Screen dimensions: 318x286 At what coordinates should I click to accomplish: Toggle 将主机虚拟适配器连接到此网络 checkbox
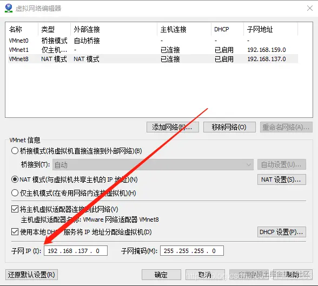[x=15, y=209]
